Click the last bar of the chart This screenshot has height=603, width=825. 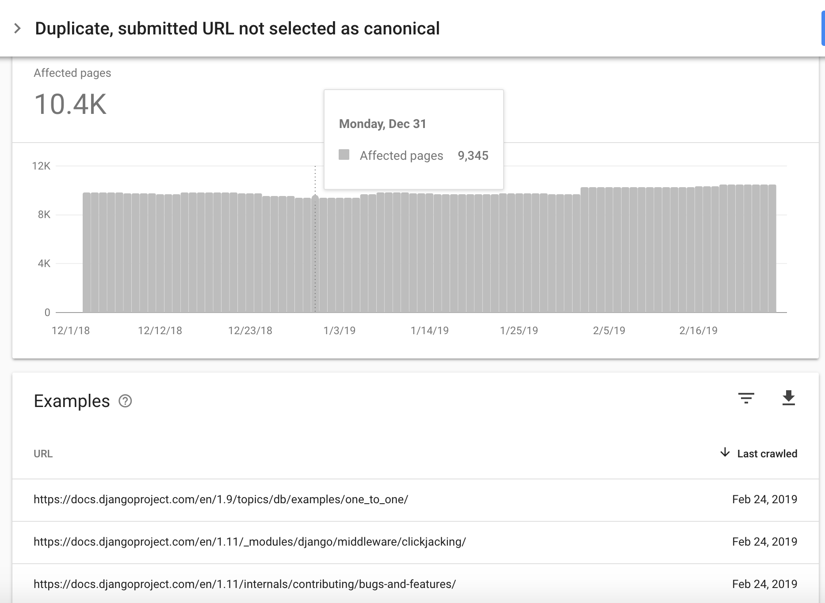point(772,249)
